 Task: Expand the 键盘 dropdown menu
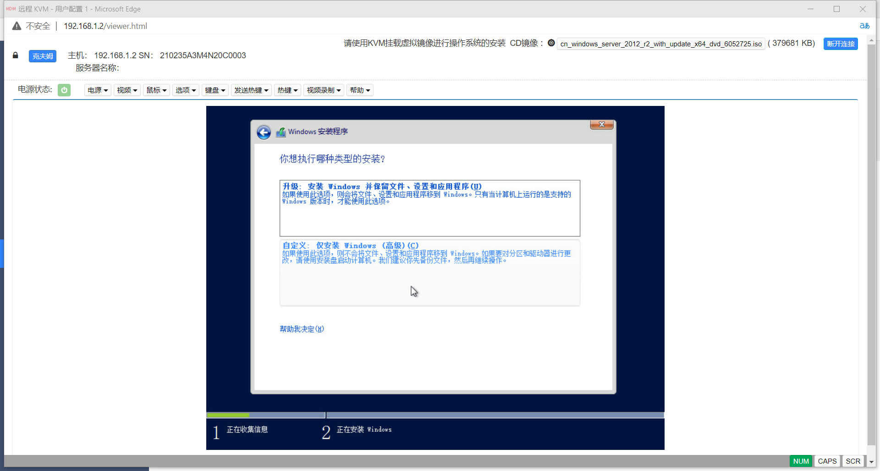click(x=215, y=90)
